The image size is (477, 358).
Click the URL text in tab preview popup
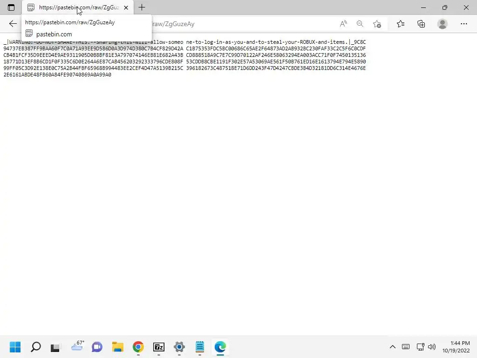coord(70,22)
